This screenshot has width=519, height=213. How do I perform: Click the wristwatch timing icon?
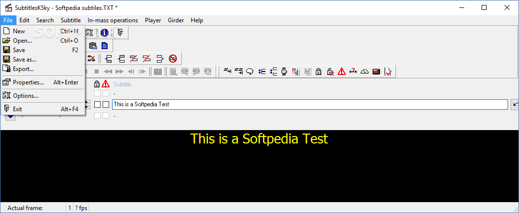[x=284, y=71]
